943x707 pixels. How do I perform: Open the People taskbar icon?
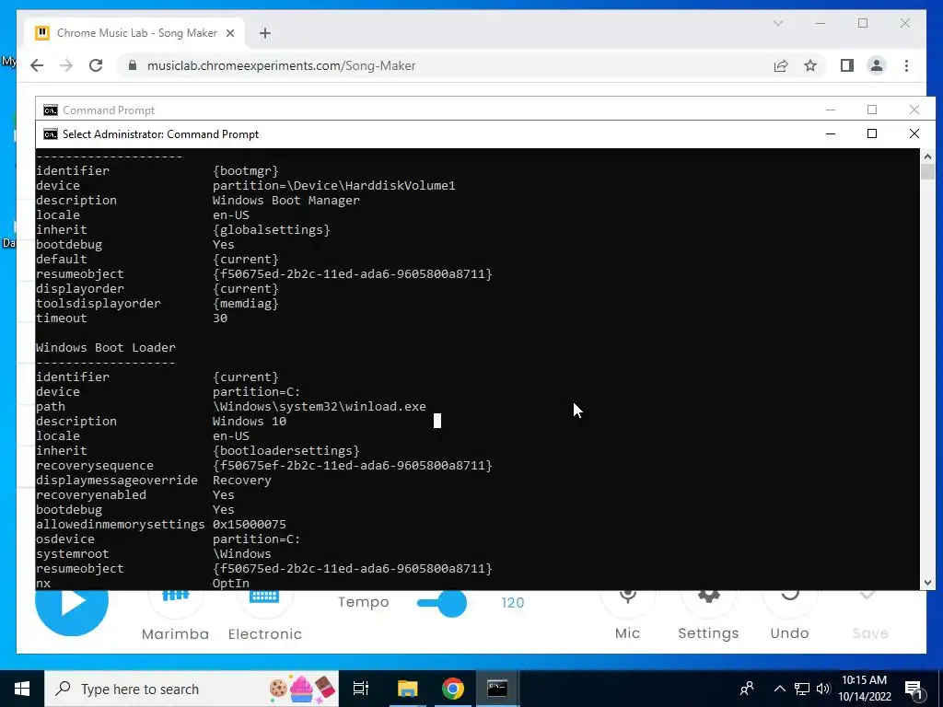[747, 689]
